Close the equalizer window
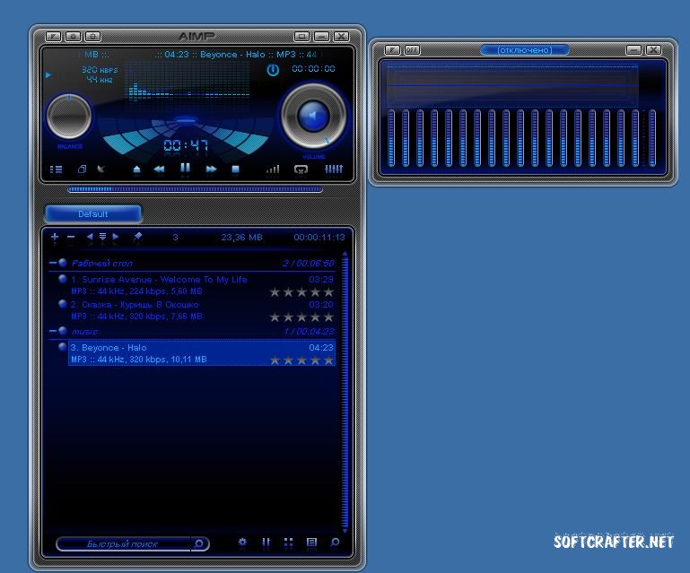The image size is (690, 573). pyautogui.click(x=653, y=49)
